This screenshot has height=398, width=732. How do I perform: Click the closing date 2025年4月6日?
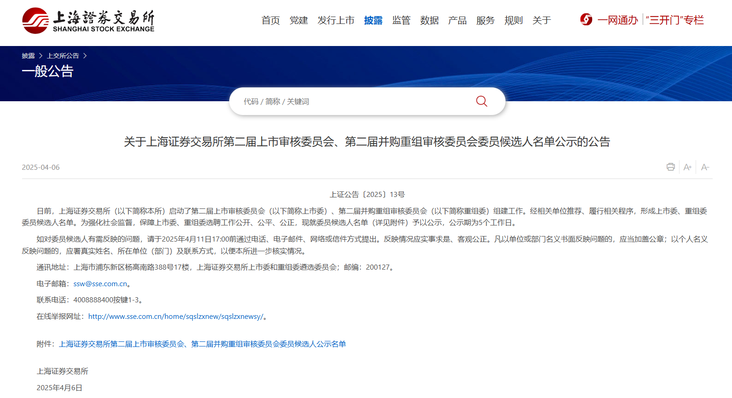(x=59, y=388)
